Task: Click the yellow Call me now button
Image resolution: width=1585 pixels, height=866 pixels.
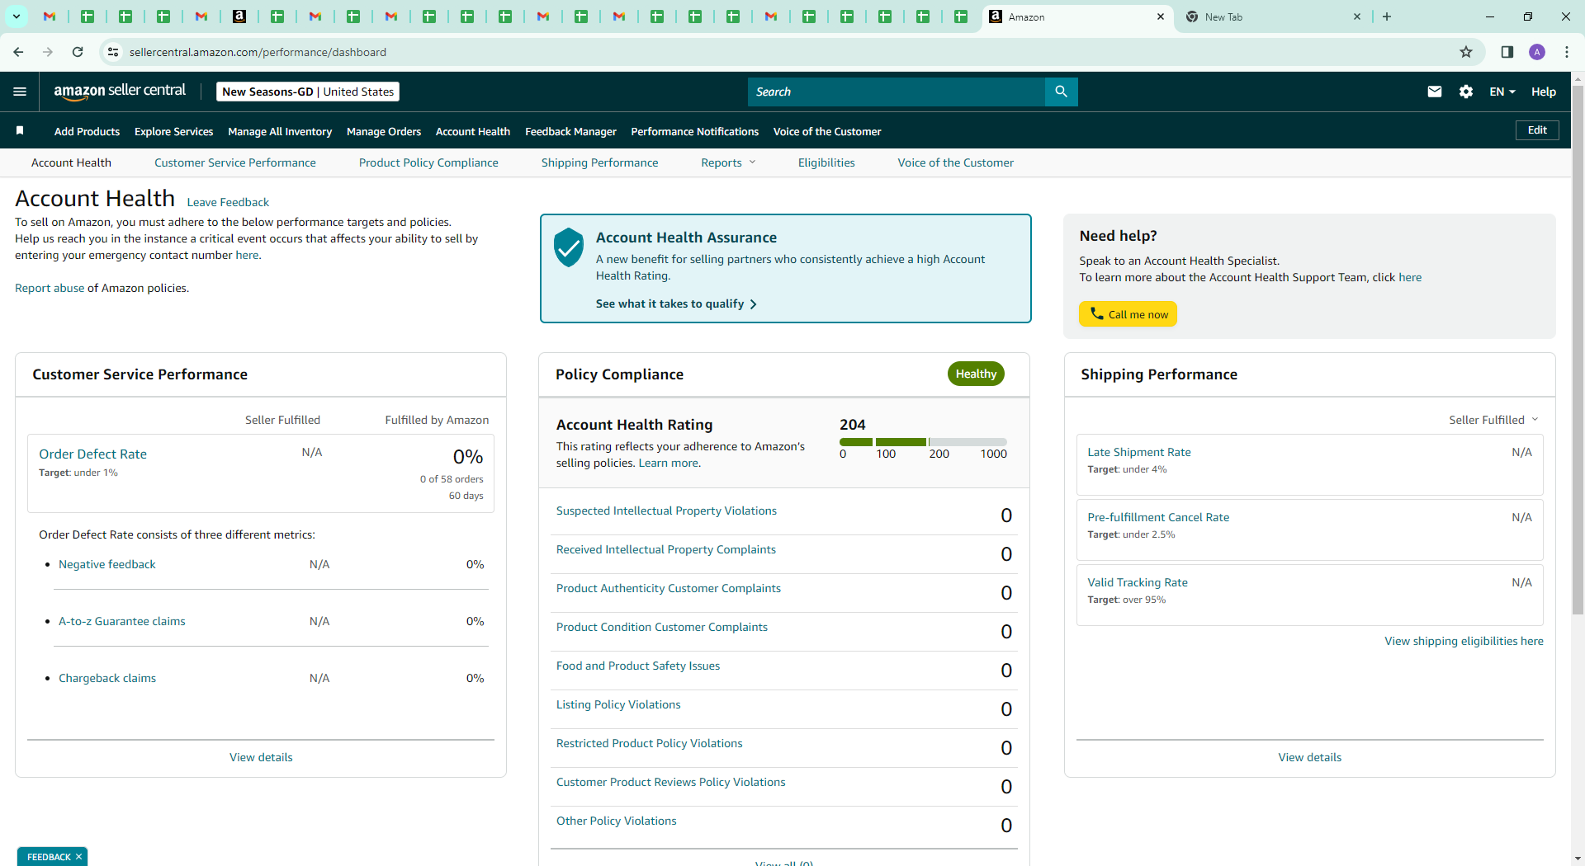Action: pyautogui.click(x=1128, y=314)
